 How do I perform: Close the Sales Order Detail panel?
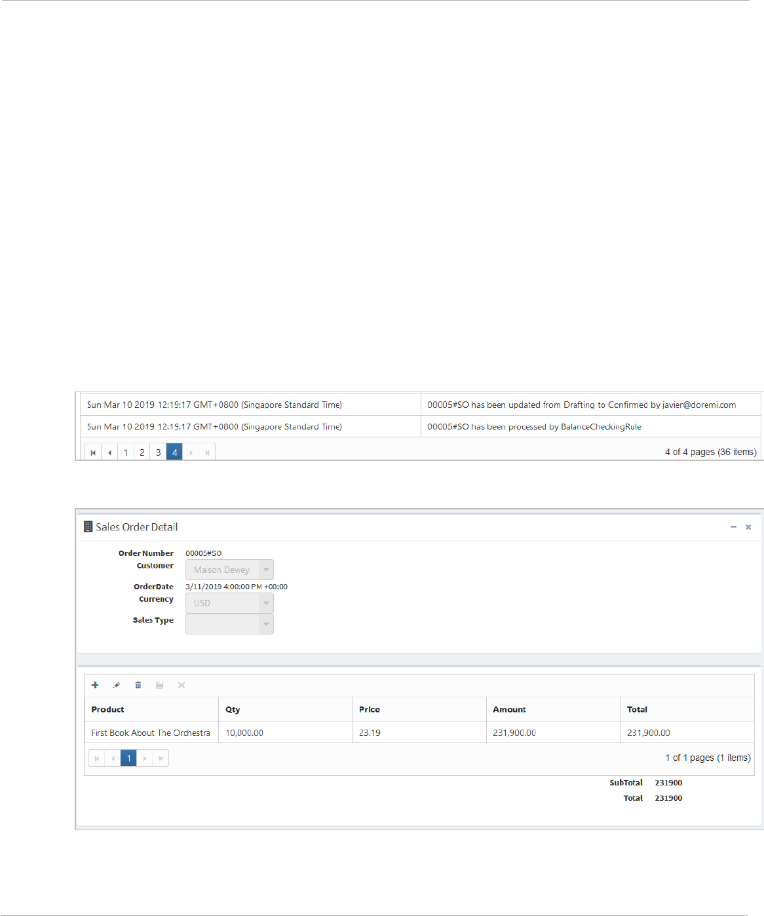click(748, 527)
